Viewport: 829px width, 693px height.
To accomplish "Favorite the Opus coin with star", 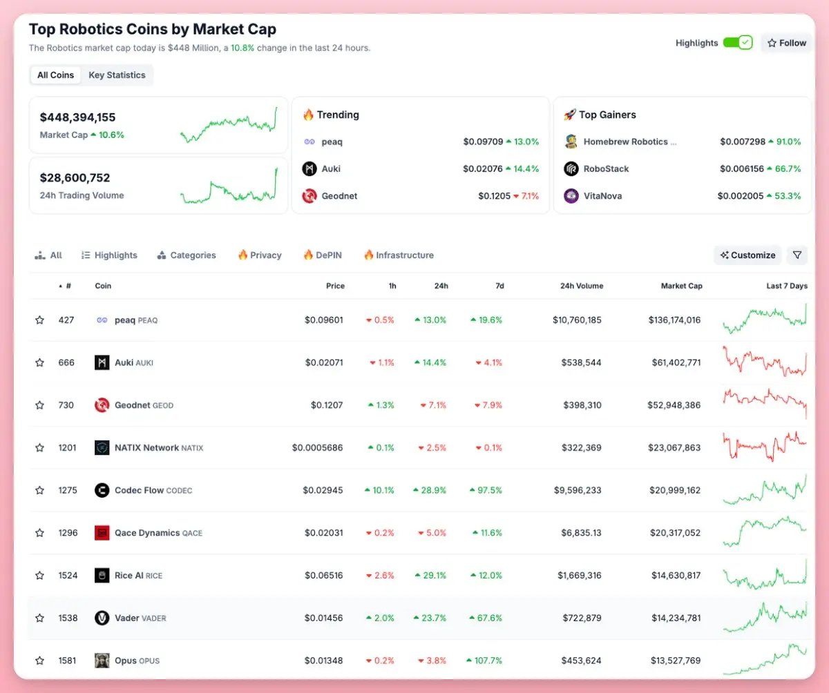I will tap(40, 661).
